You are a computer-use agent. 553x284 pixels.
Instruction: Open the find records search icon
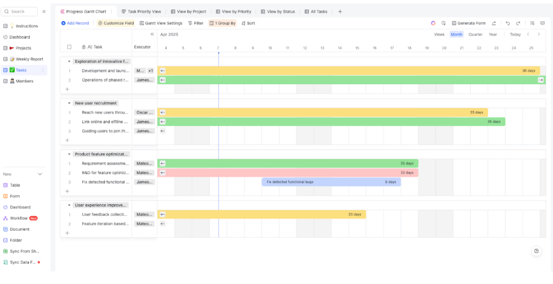coord(532,23)
